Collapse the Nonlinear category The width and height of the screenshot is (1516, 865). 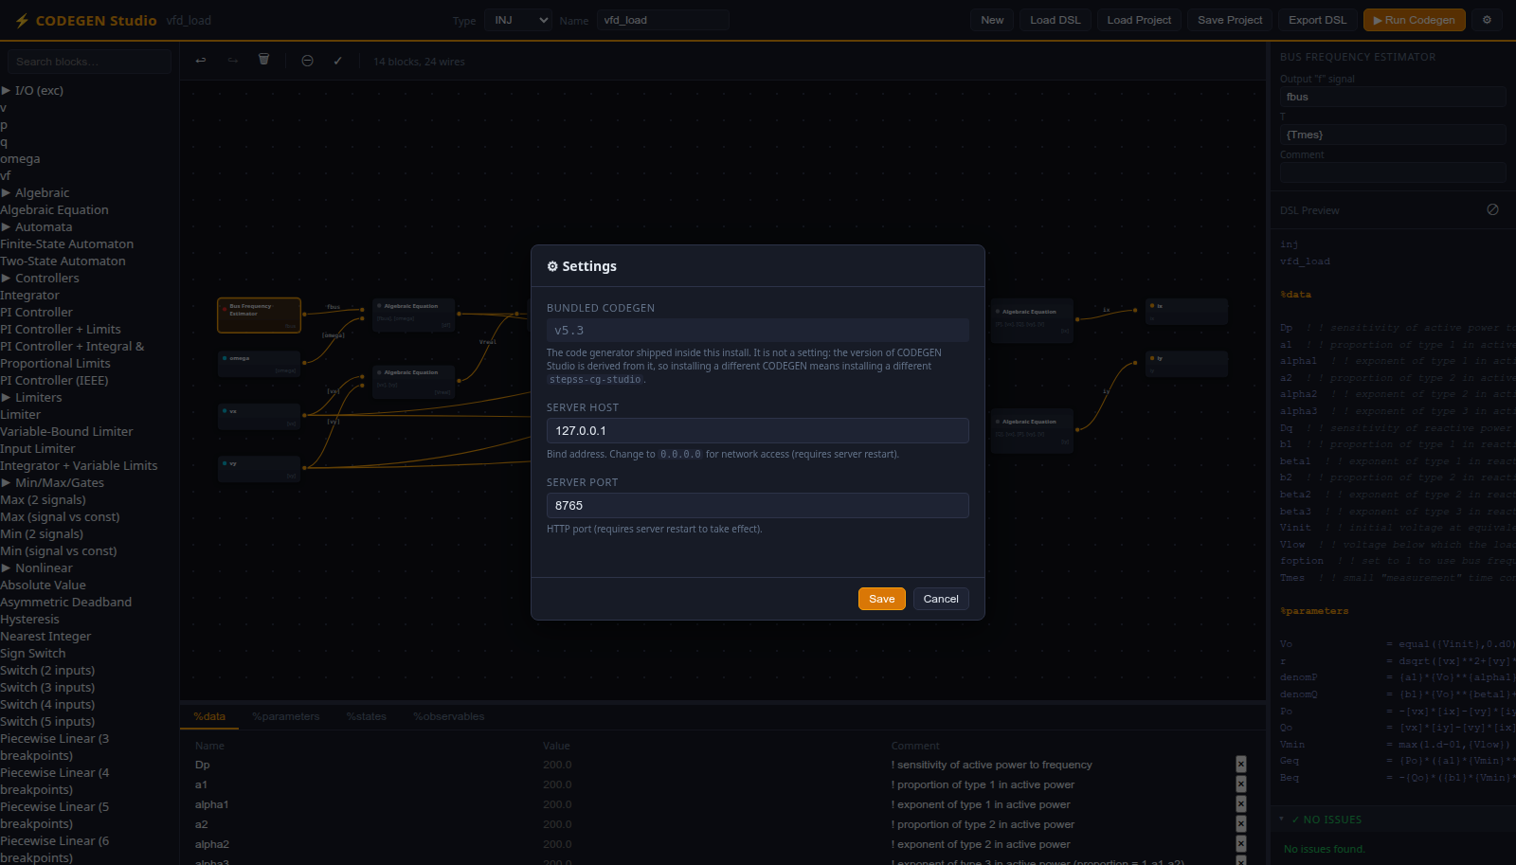(x=37, y=568)
